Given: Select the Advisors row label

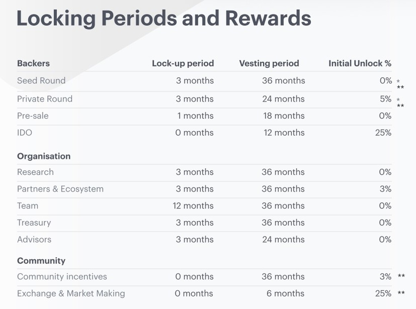Looking at the screenshot, I should tap(34, 240).
